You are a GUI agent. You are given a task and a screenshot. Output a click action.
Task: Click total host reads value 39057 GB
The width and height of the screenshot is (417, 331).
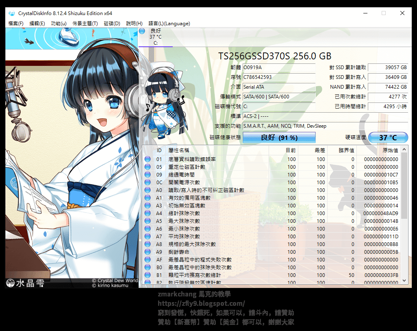[x=388, y=68]
